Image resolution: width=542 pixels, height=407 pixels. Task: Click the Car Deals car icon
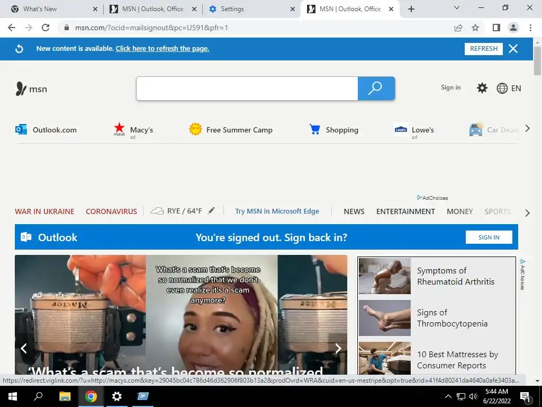click(x=476, y=130)
